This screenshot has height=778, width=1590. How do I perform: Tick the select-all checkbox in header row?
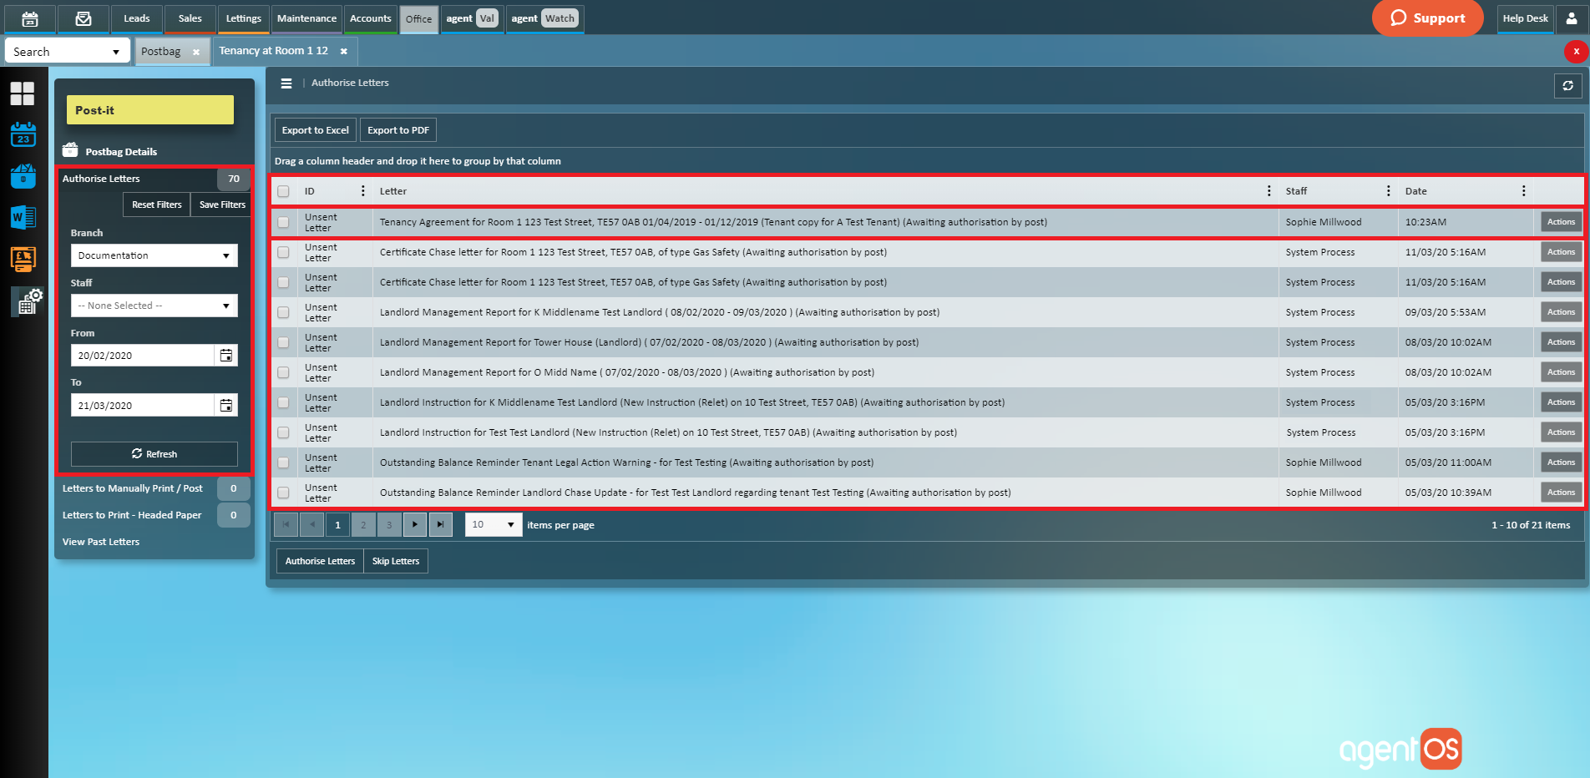[x=284, y=192]
